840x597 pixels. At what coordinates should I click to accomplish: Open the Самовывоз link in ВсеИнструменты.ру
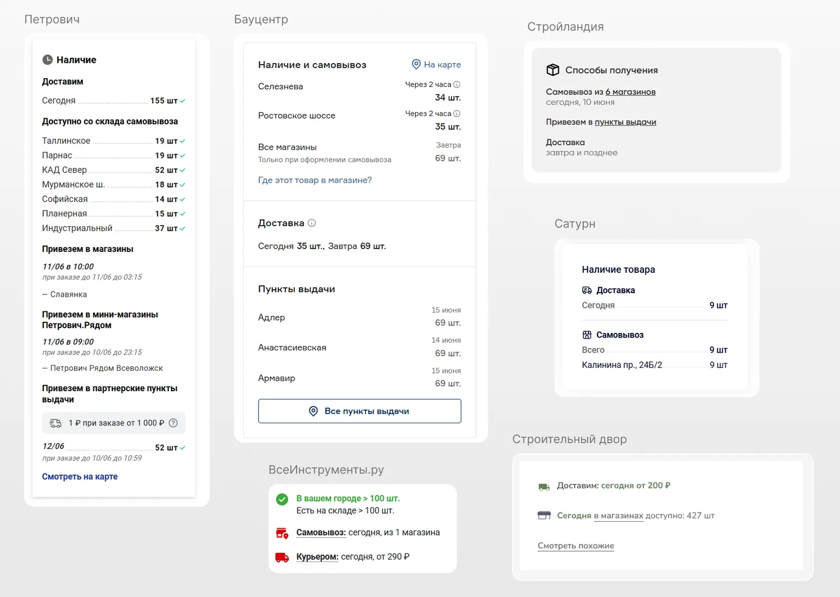pos(321,532)
